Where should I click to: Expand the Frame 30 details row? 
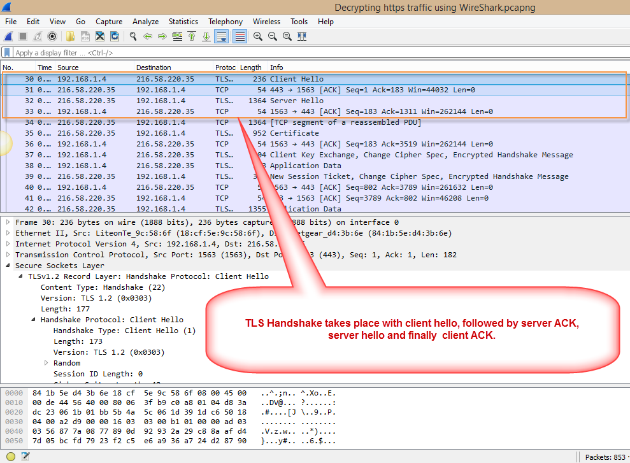[x=8, y=222]
